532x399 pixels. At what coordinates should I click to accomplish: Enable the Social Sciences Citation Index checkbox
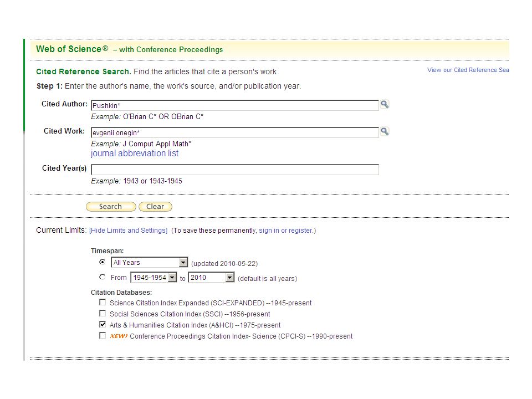click(x=103, y=313)
